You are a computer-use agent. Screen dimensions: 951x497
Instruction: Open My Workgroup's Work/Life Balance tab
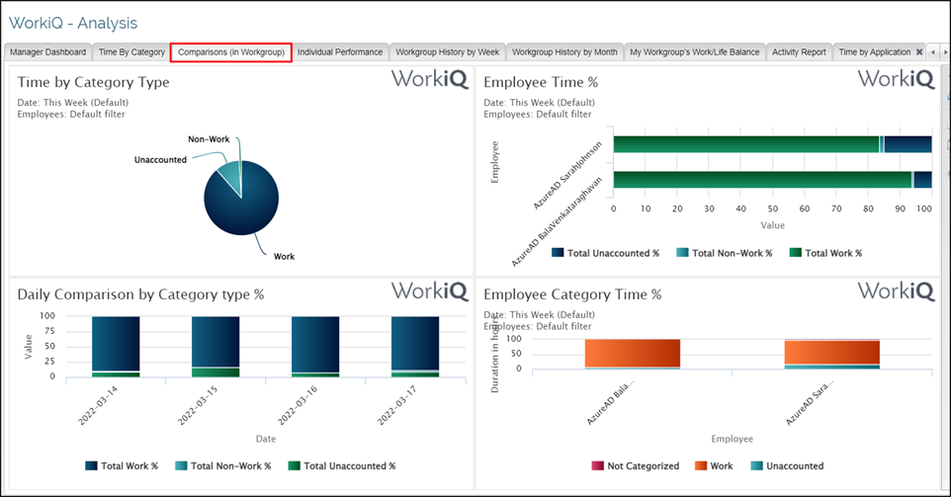click(694, 52)
